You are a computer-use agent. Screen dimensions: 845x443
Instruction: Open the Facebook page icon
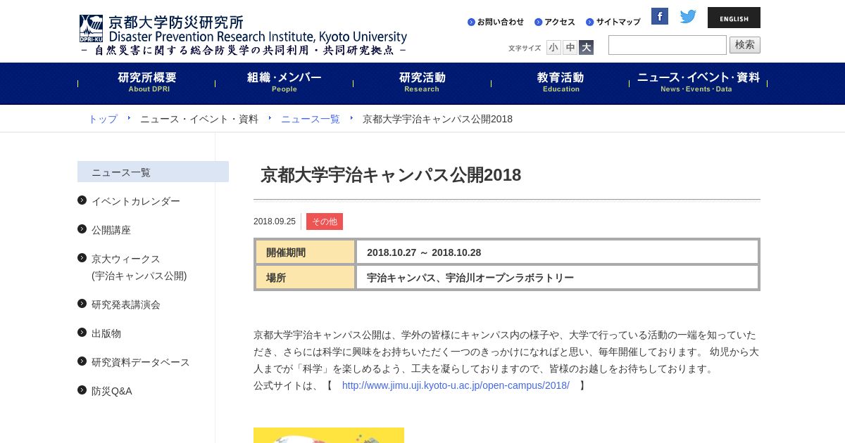tap(660, 16)
